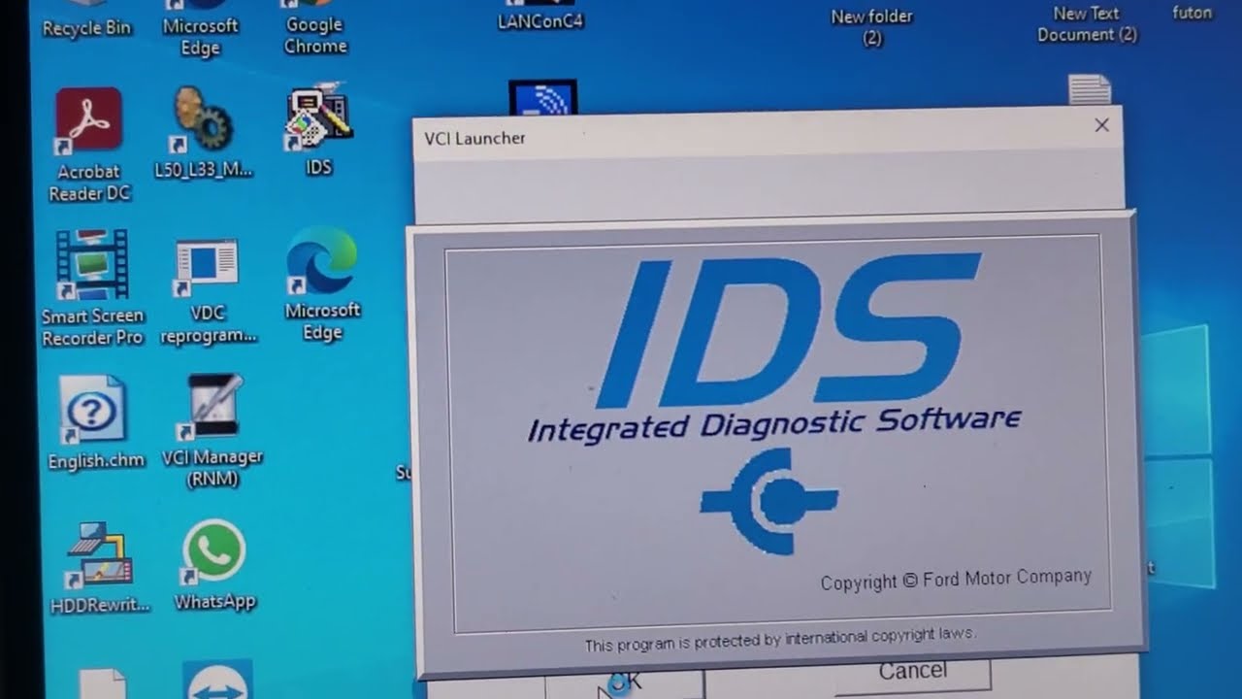Open the L50_L33_M... gear shortcut

203,131
